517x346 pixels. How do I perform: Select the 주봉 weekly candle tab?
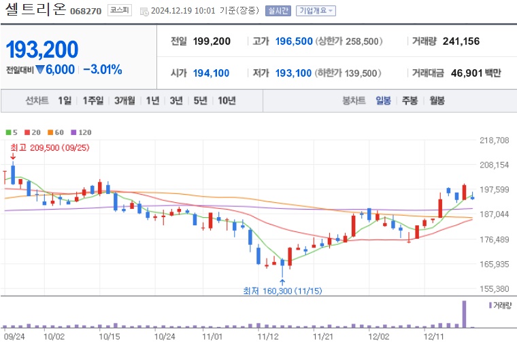pyautogui.click(x=410, y=100)
